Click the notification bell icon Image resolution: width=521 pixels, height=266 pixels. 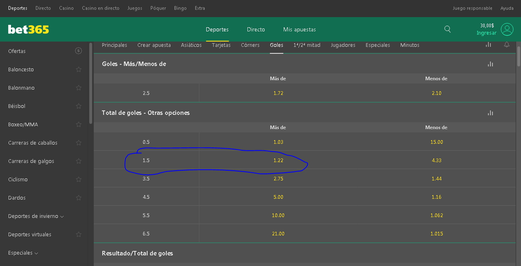coord(507,45)
